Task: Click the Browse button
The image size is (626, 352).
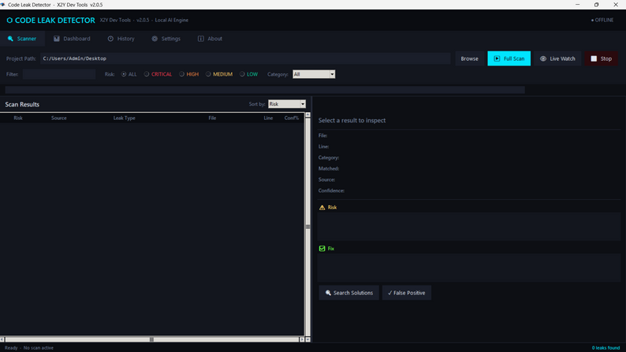Action: [x=470, y=58]
